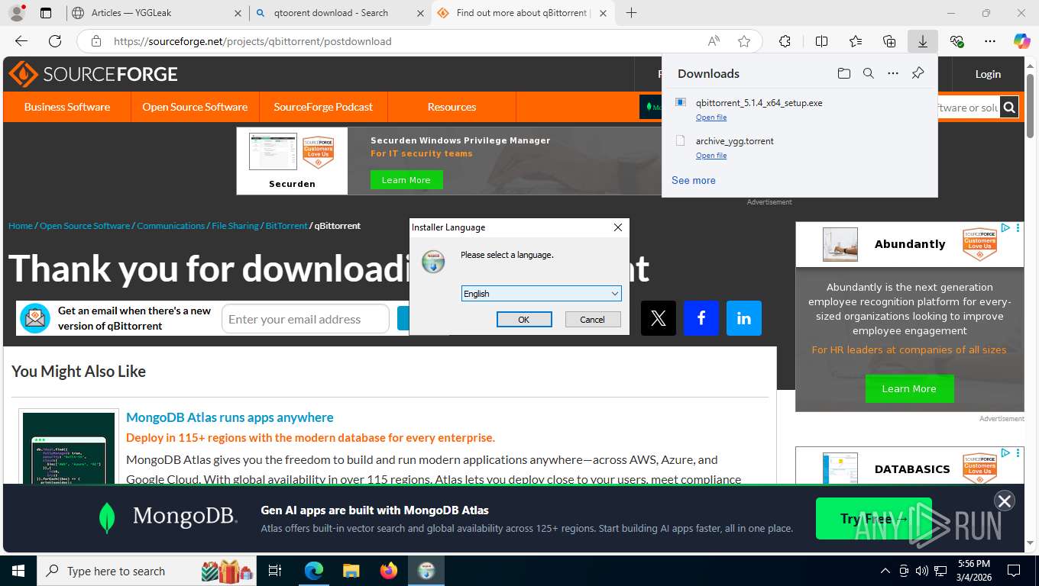
Task: Open File Sharing breadcrumb link
Action: [x=235, y=226]
